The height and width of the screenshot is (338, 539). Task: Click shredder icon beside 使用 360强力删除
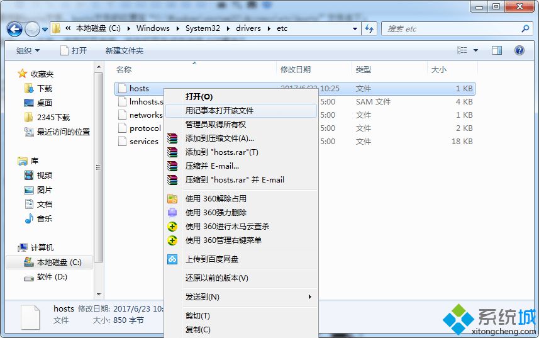pos(172,213)
